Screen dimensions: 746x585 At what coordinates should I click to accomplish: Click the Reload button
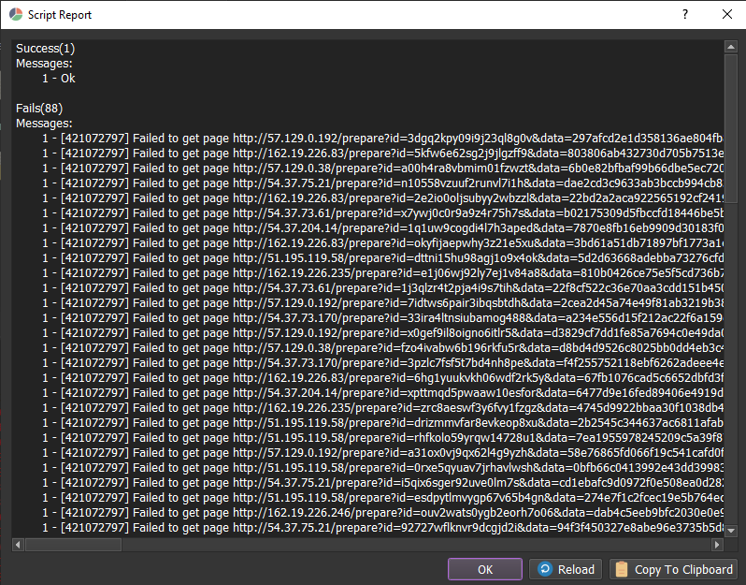(566, 569)
